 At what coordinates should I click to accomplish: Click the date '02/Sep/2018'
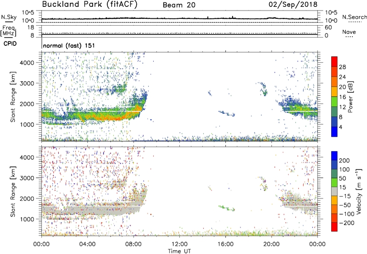(293, 5)
